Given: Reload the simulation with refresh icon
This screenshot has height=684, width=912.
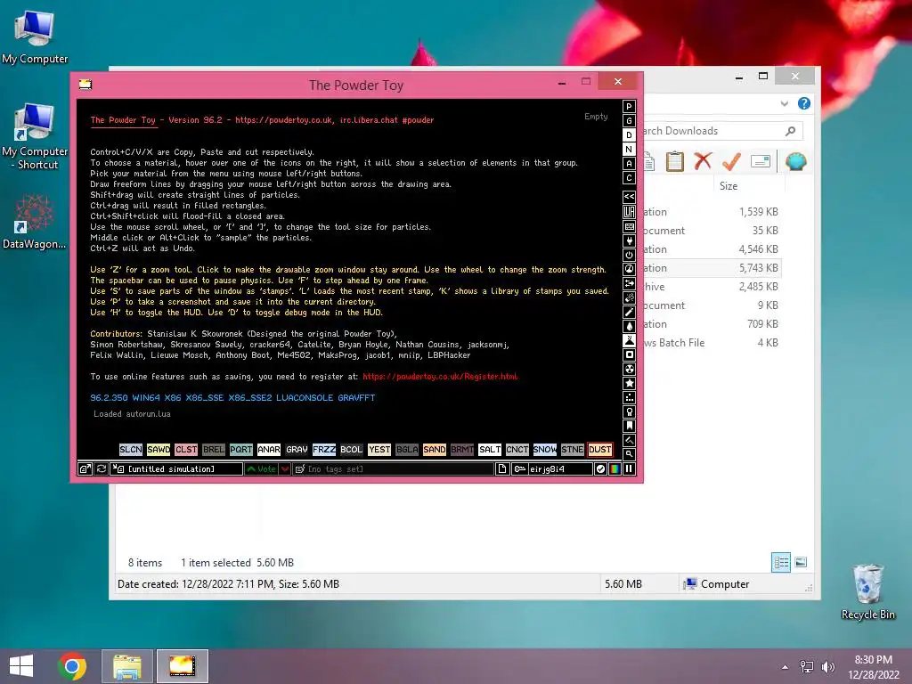Looking at the screenshot, I should point(102,468).
